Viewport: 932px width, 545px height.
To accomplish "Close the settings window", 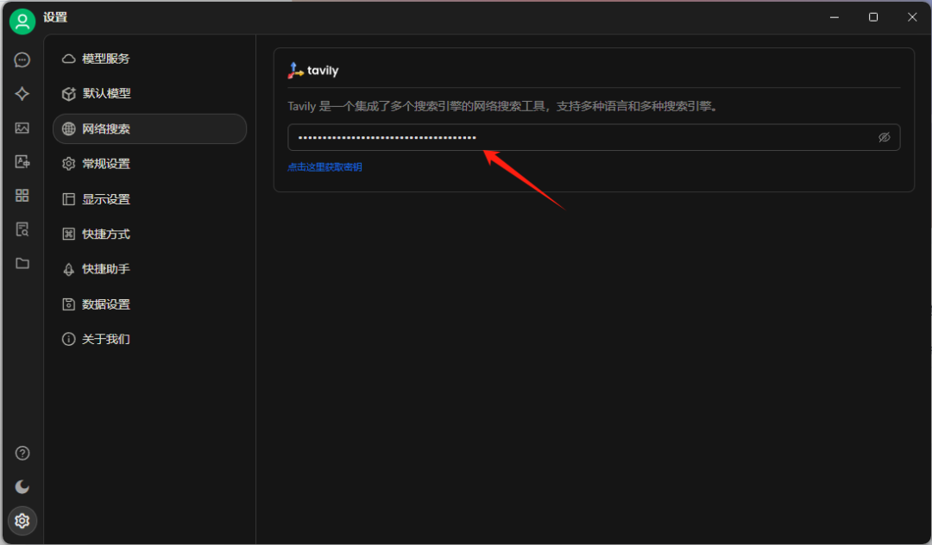I will (x=912, y=17).
